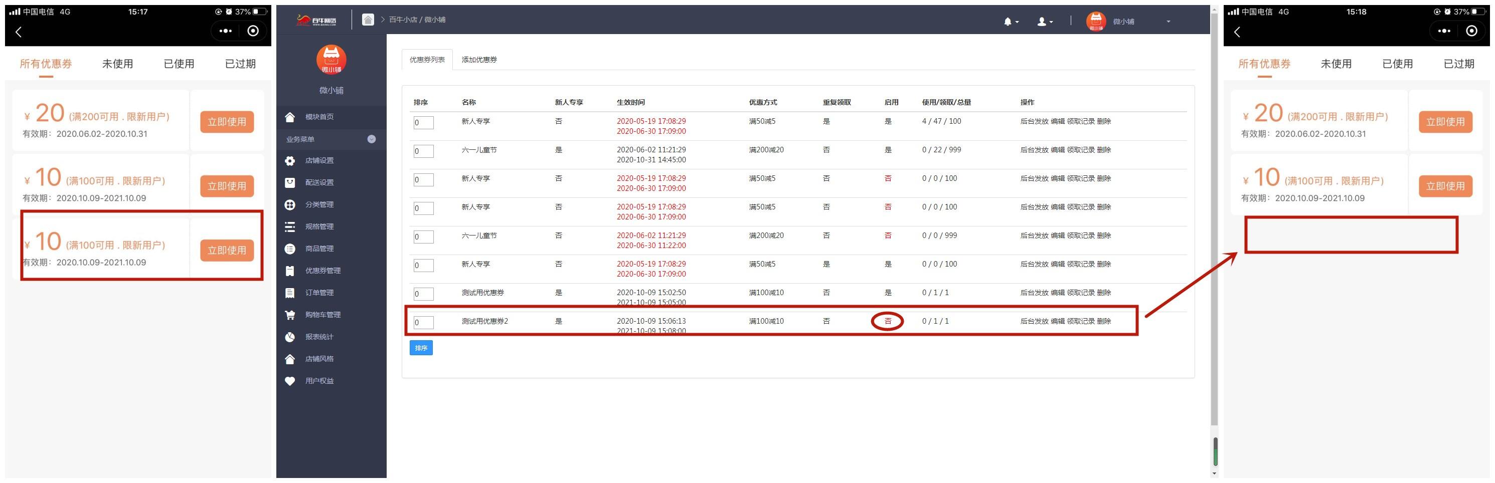Click the 店铺设置 gear icon
The width and height of the screenshot is (1495, 483).
click(x=290, y=161)
